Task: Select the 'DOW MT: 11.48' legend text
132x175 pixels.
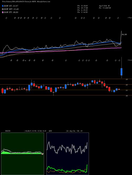Action: (x=11, y=9)
